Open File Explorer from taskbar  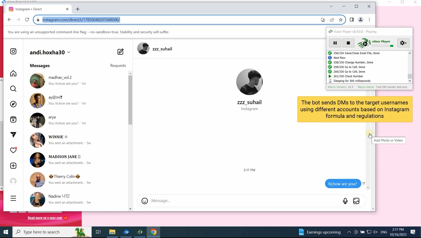coord(112,232)
